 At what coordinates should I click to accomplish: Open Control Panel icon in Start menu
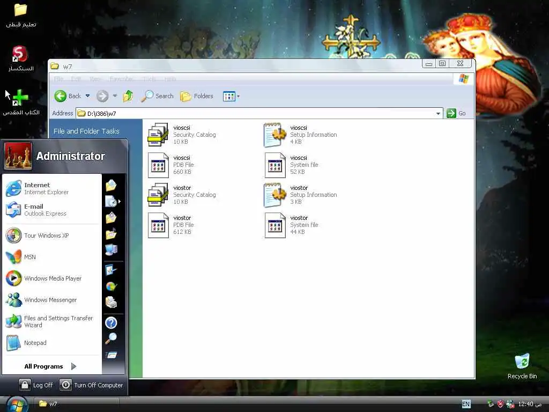(111, 270)
